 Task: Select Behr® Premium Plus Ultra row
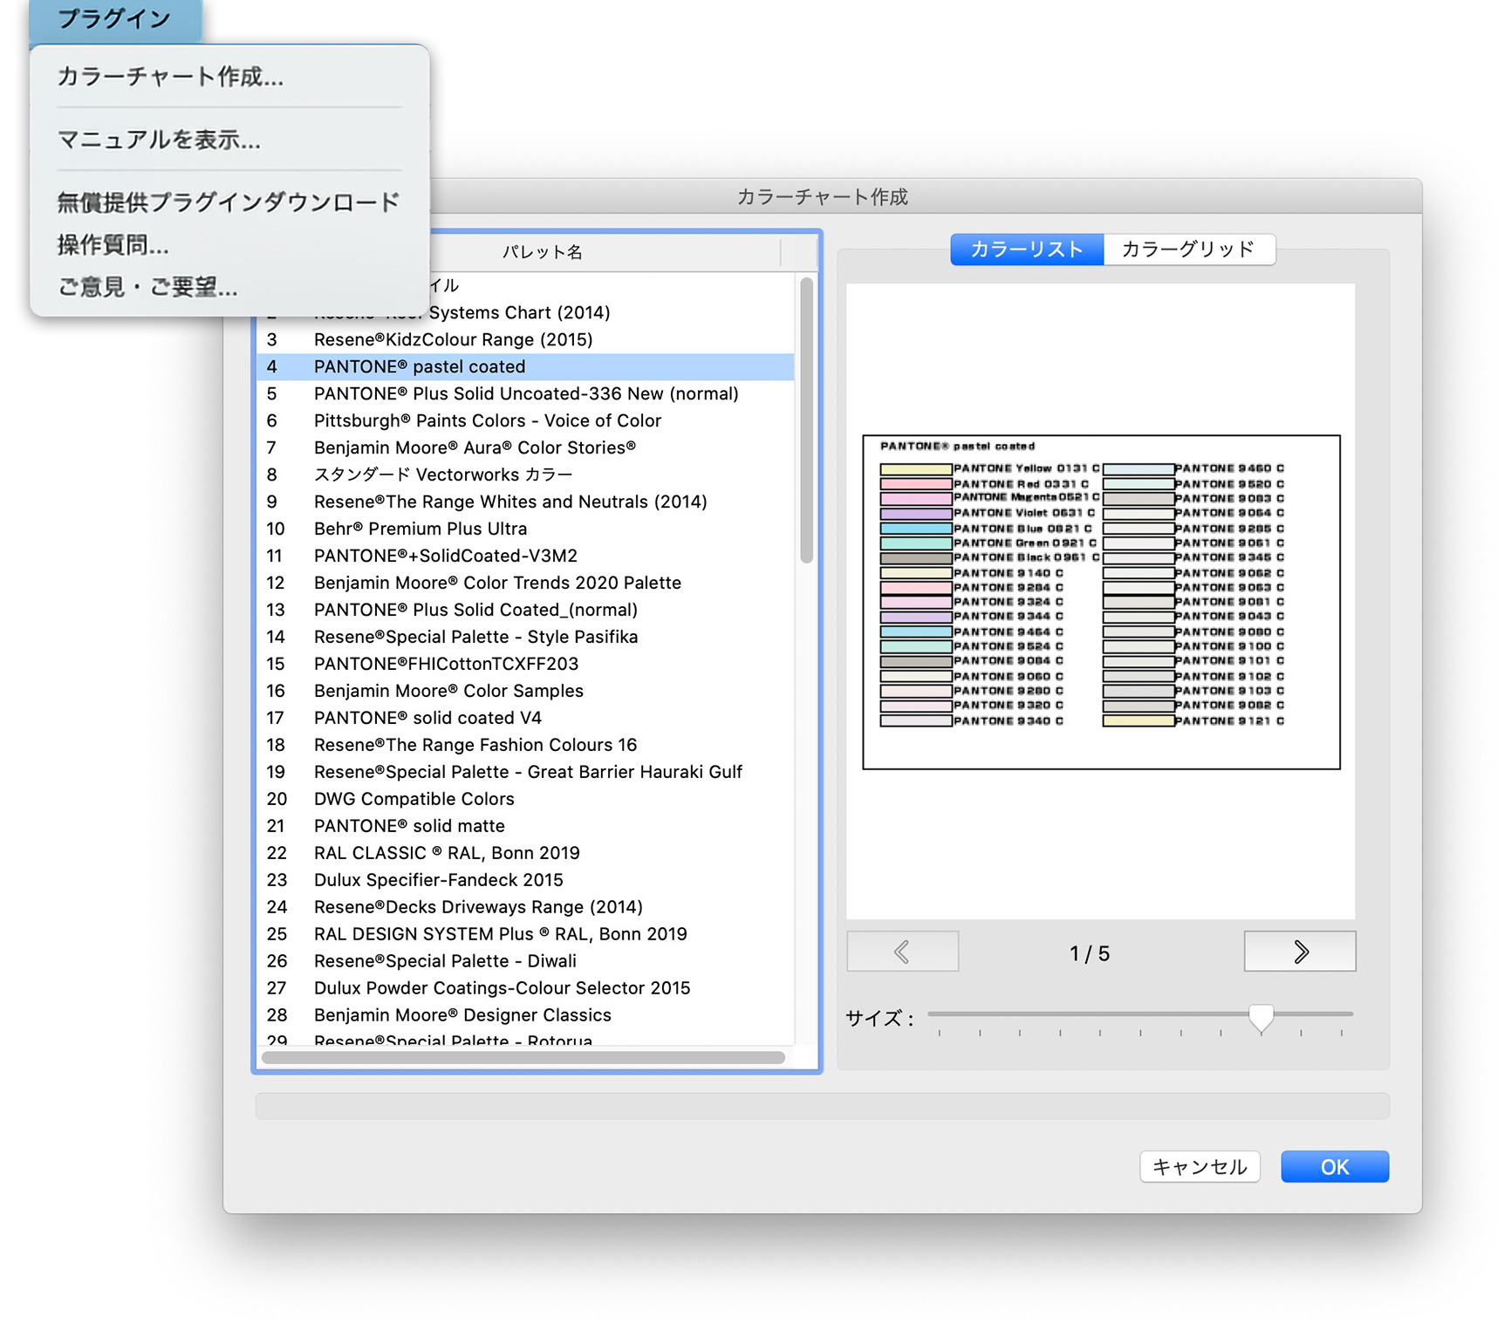(525, 529)
